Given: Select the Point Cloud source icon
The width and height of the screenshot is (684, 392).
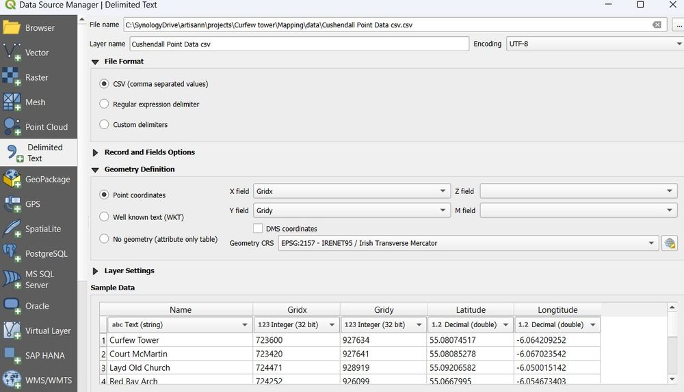Looking at the screenshot, I should click(x=12, y=127).
